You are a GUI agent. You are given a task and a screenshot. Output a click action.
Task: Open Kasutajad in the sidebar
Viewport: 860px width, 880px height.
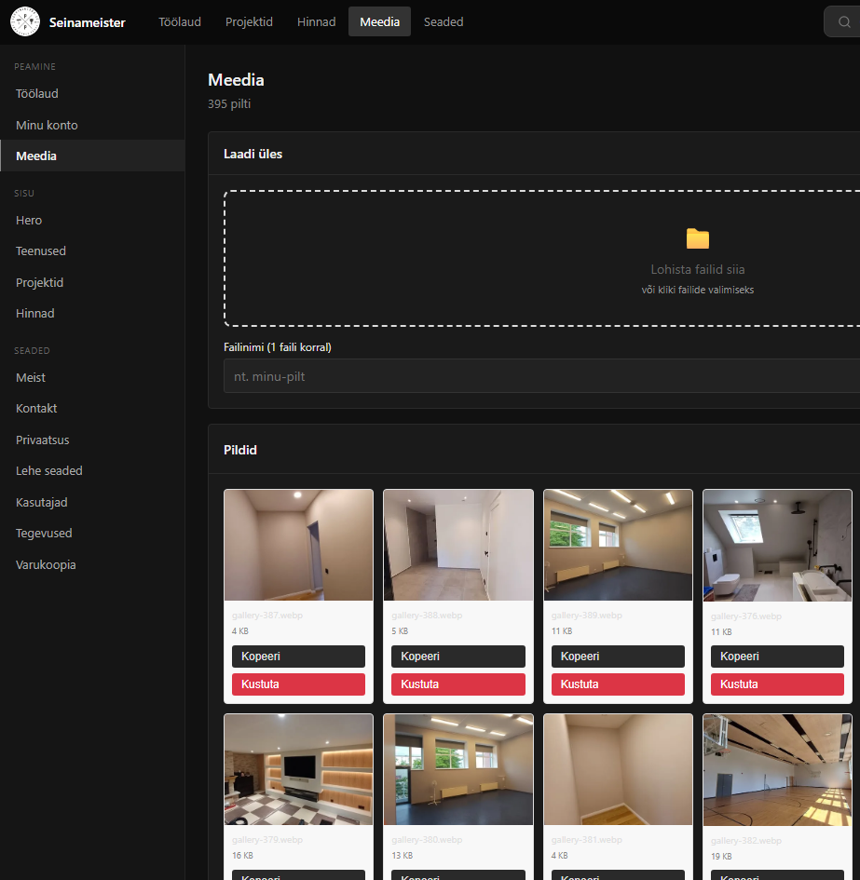point(42,502)
